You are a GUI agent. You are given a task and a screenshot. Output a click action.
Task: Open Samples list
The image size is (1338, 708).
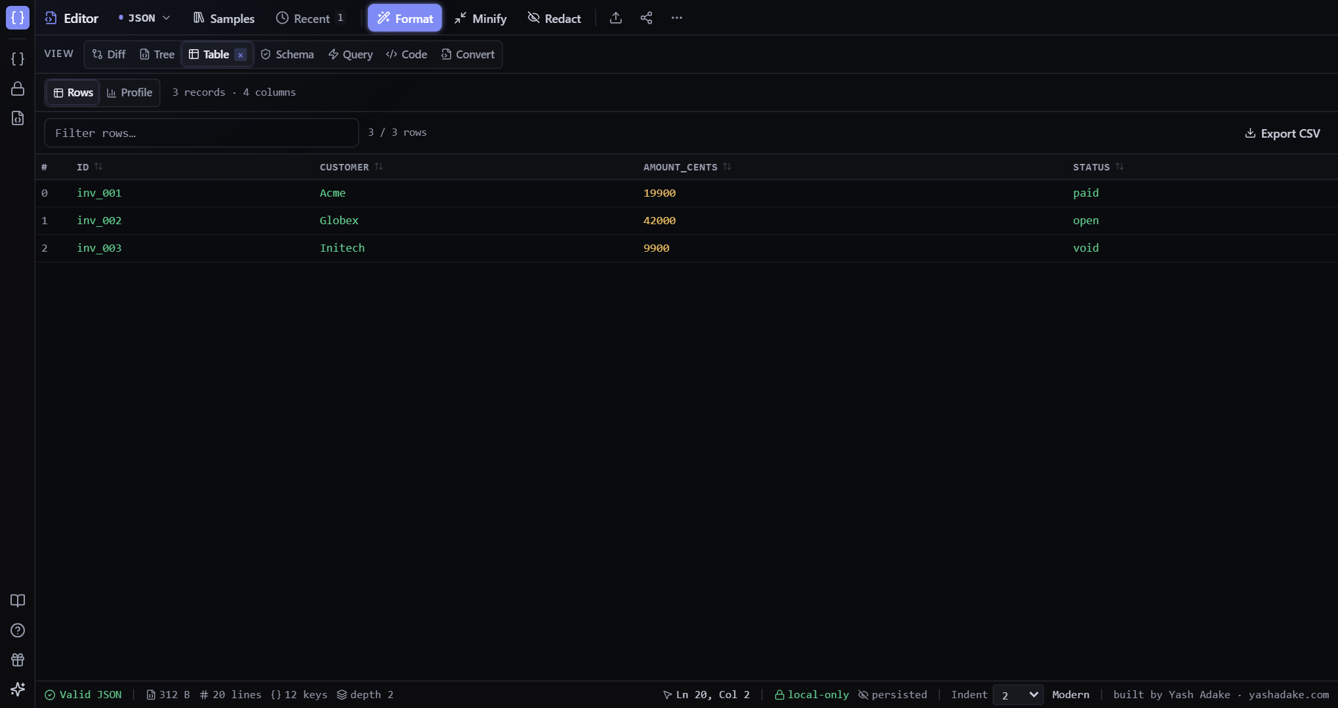[224, 18]
